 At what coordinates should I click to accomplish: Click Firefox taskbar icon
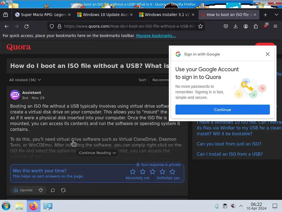click(33, 206)
